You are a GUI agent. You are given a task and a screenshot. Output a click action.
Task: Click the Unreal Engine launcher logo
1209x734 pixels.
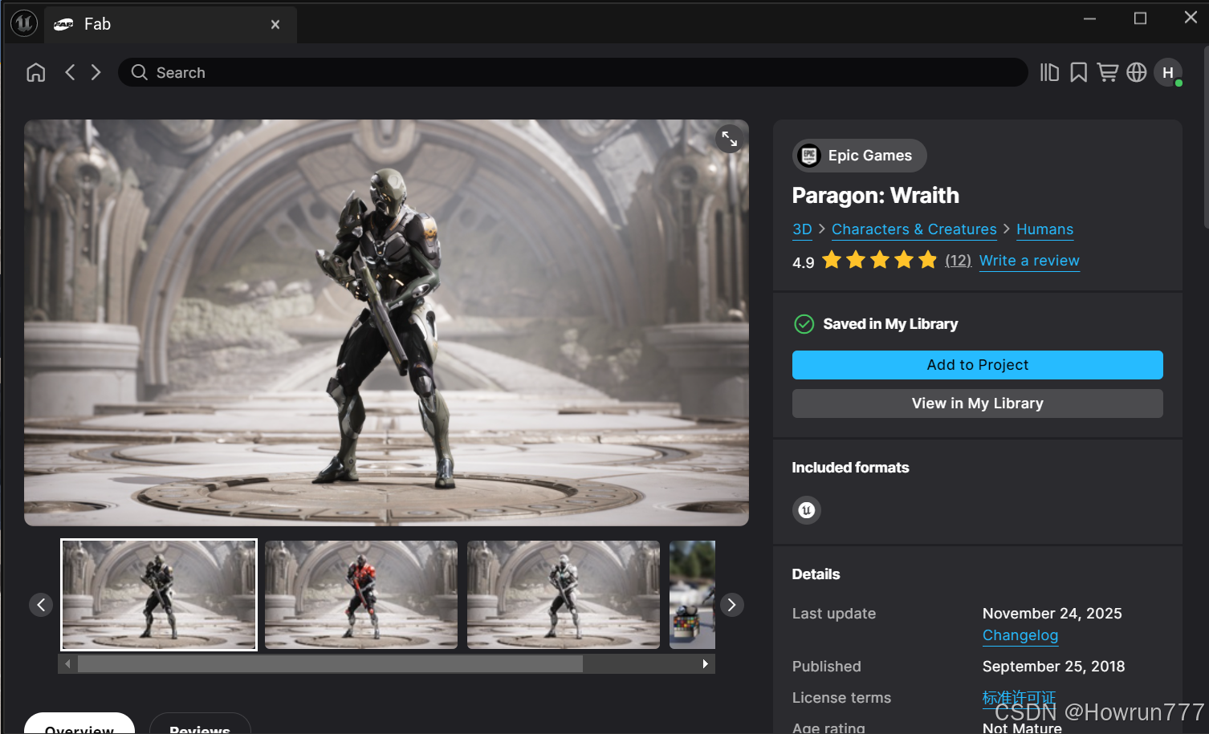(x=24, y=23)
